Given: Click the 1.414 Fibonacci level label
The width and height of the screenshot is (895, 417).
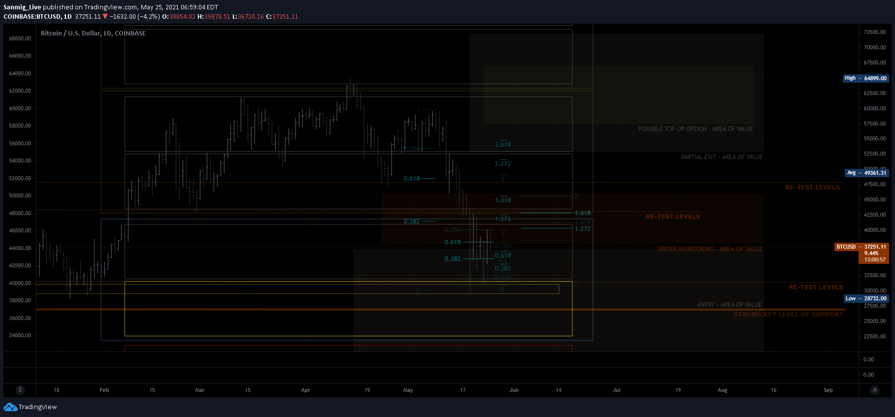Looking at the screenshot, I should [582, 223].
